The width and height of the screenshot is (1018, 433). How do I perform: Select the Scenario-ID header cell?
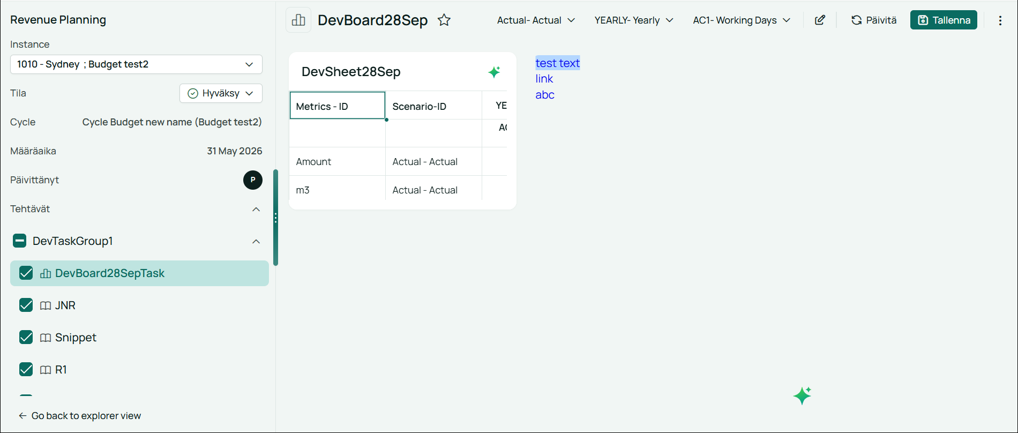click(433, 106)
